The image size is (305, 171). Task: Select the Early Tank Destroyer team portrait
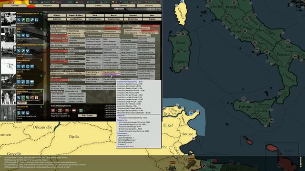(x=9, y=50)
